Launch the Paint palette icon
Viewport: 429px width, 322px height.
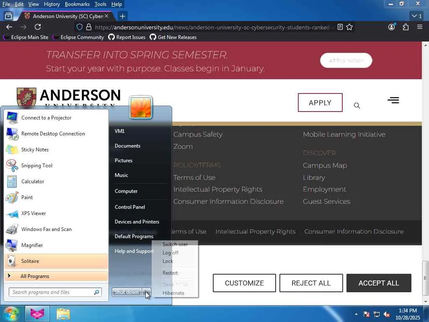12,197
